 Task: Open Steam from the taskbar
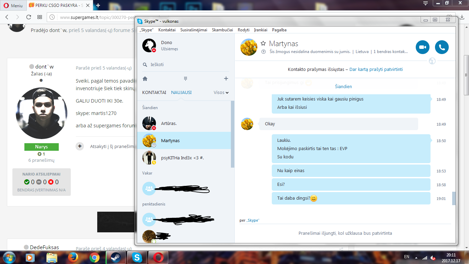(115, 257)
